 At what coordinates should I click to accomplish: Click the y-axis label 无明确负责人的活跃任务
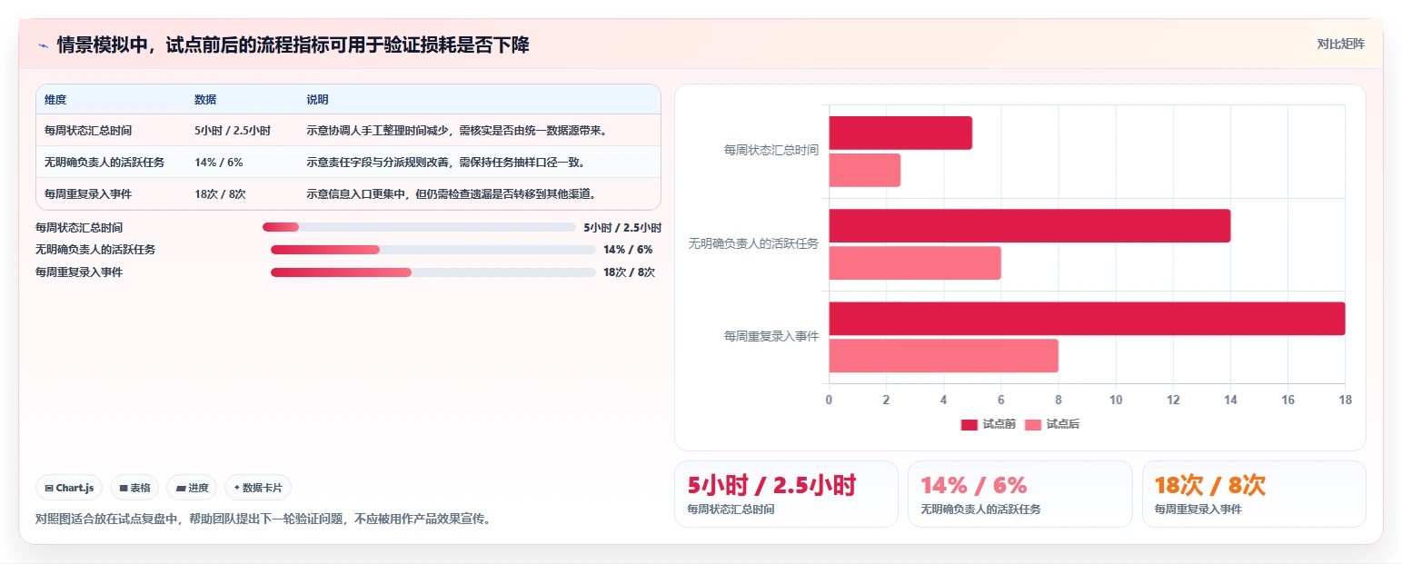coord(754,243)
